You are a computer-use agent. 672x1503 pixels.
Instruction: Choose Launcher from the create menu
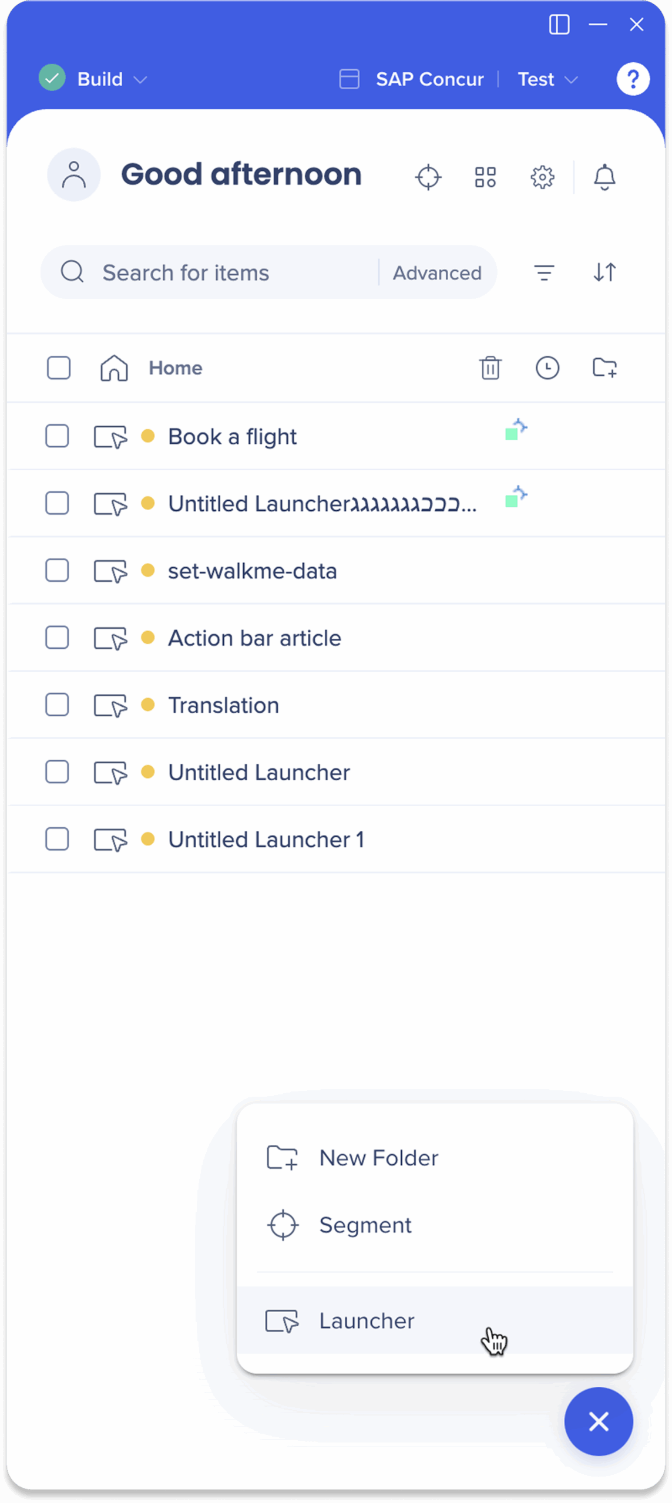pyautogui.click(x=367, y=1321)
